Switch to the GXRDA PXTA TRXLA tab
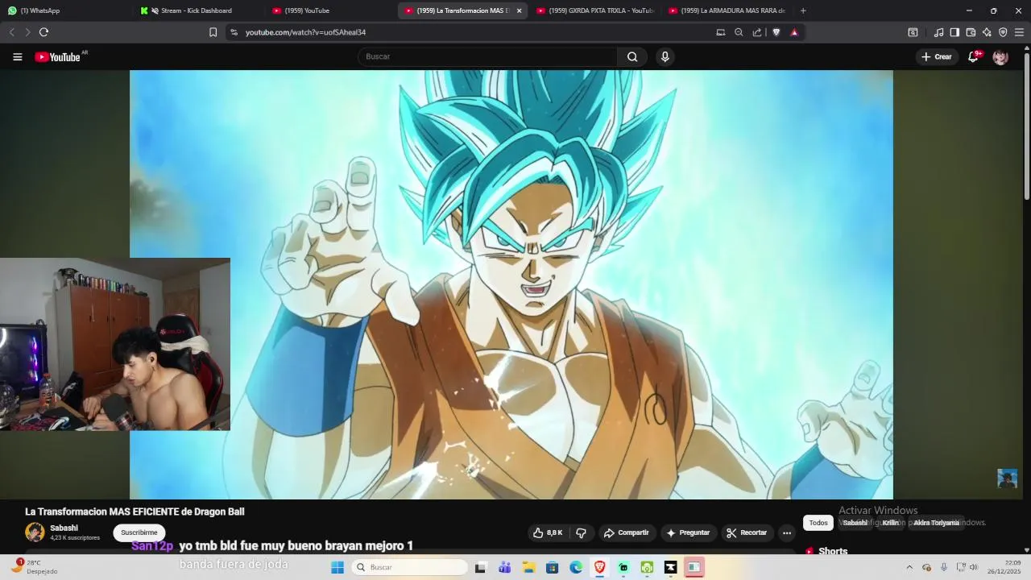1031x580 pixels. pos(594,10)
